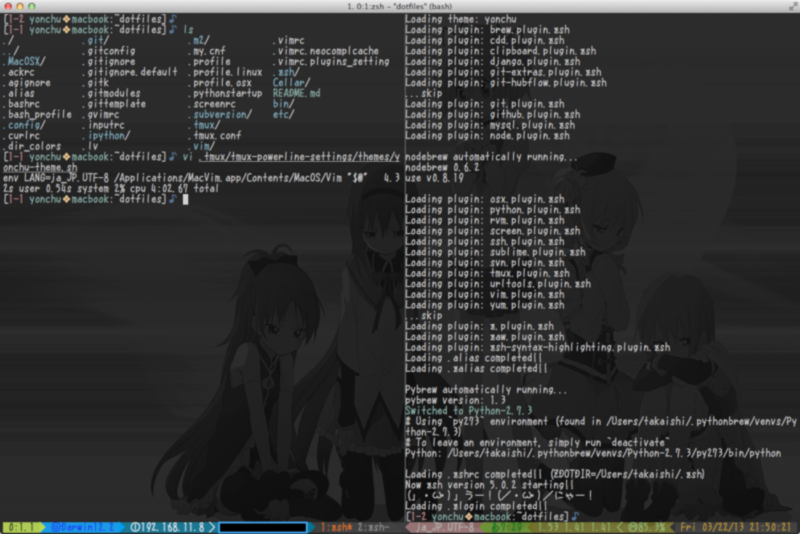Click the .ipython/ directory entry
This screenshot has width=800, height=534.
106,136
